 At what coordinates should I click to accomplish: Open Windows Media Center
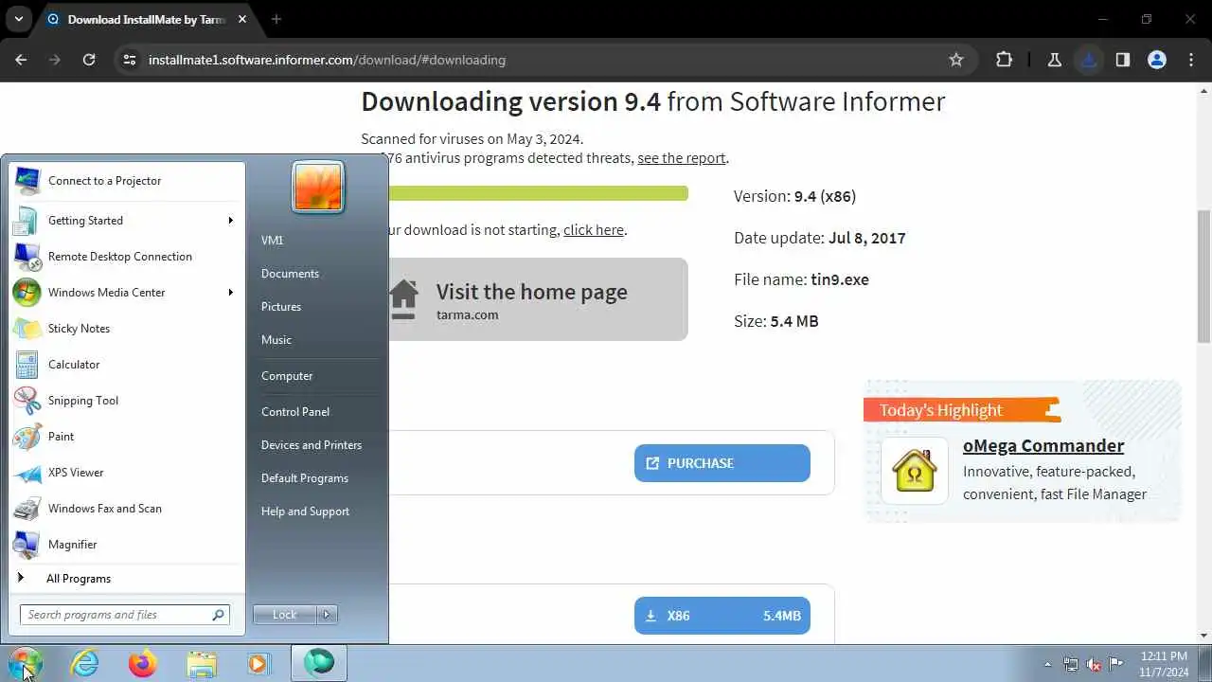coord(126,292)
